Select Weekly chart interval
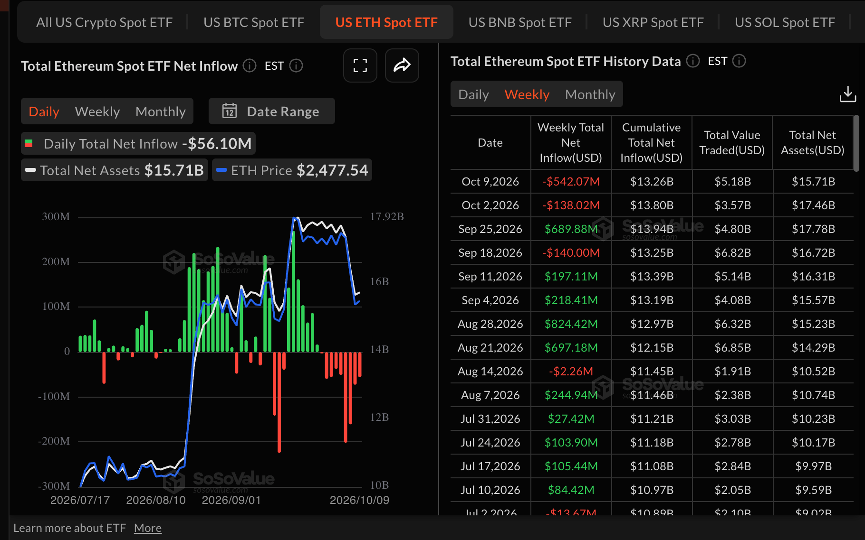Viewport: 865px width, 540px height. pos(97,111)
